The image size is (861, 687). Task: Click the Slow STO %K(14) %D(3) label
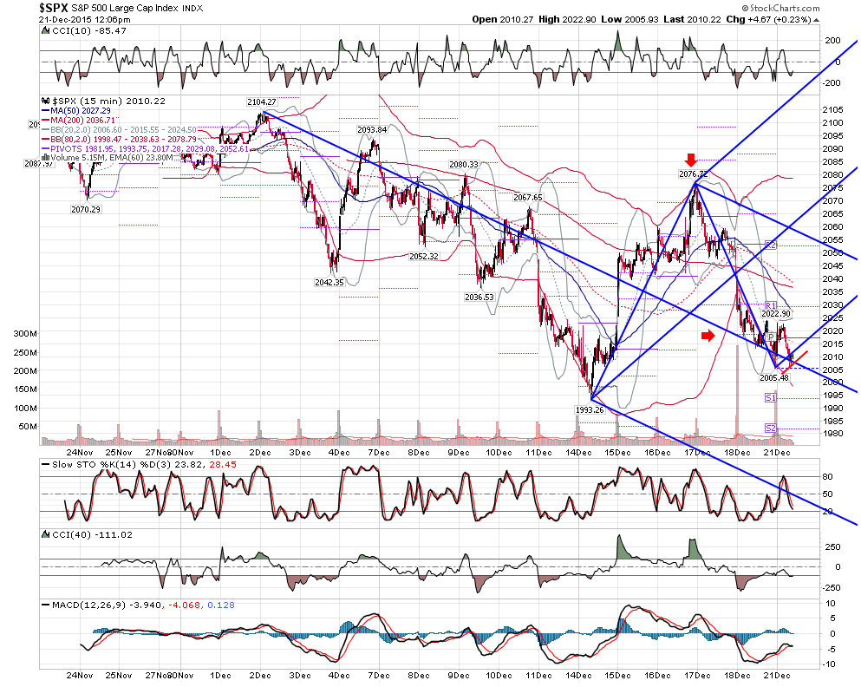pyautogui.click(x=113, y=465)
